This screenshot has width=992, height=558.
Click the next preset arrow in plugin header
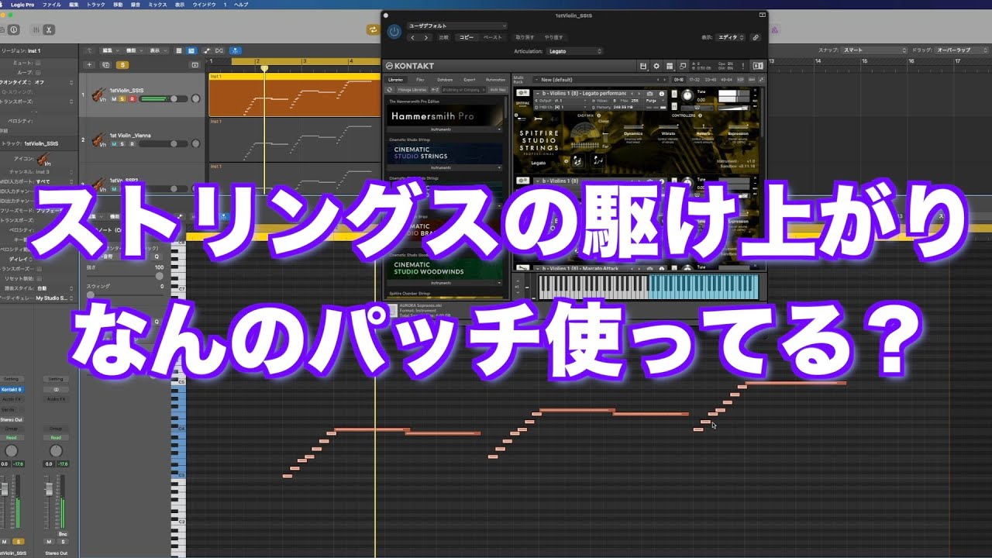pos(425,37)
